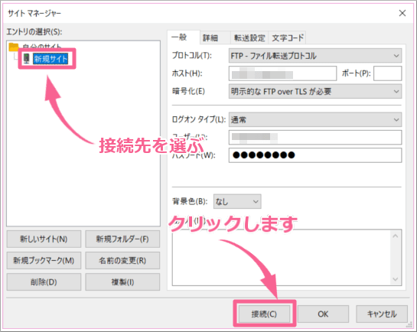Switch to the 転送設定 tab
The image size is (417, 332).
(249, 38)
